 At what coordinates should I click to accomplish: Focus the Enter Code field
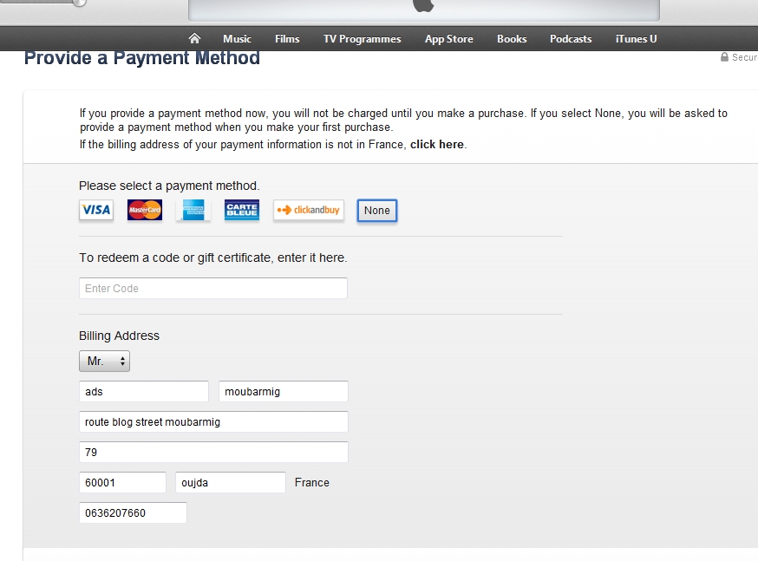(213, 289)
